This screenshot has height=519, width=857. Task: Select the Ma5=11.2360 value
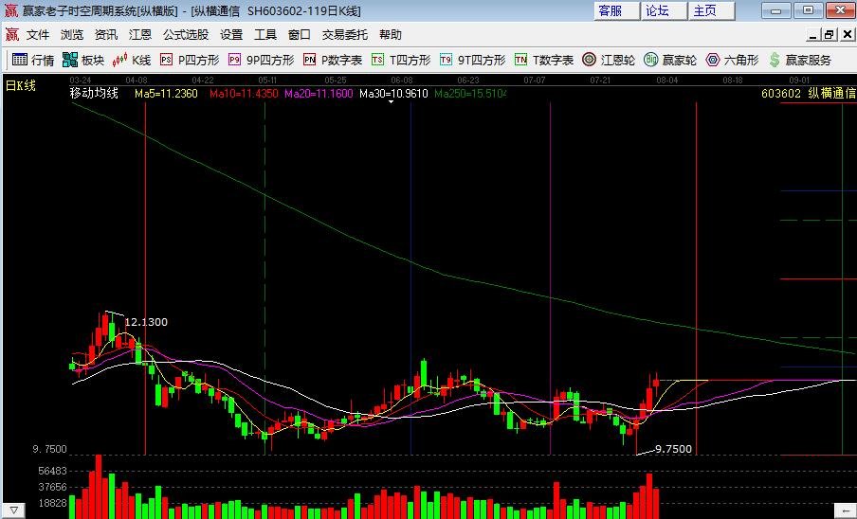166,94
